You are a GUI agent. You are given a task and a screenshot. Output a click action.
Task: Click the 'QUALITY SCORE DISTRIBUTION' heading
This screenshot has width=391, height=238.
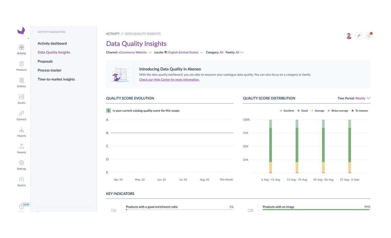click(x=269, y=98)
